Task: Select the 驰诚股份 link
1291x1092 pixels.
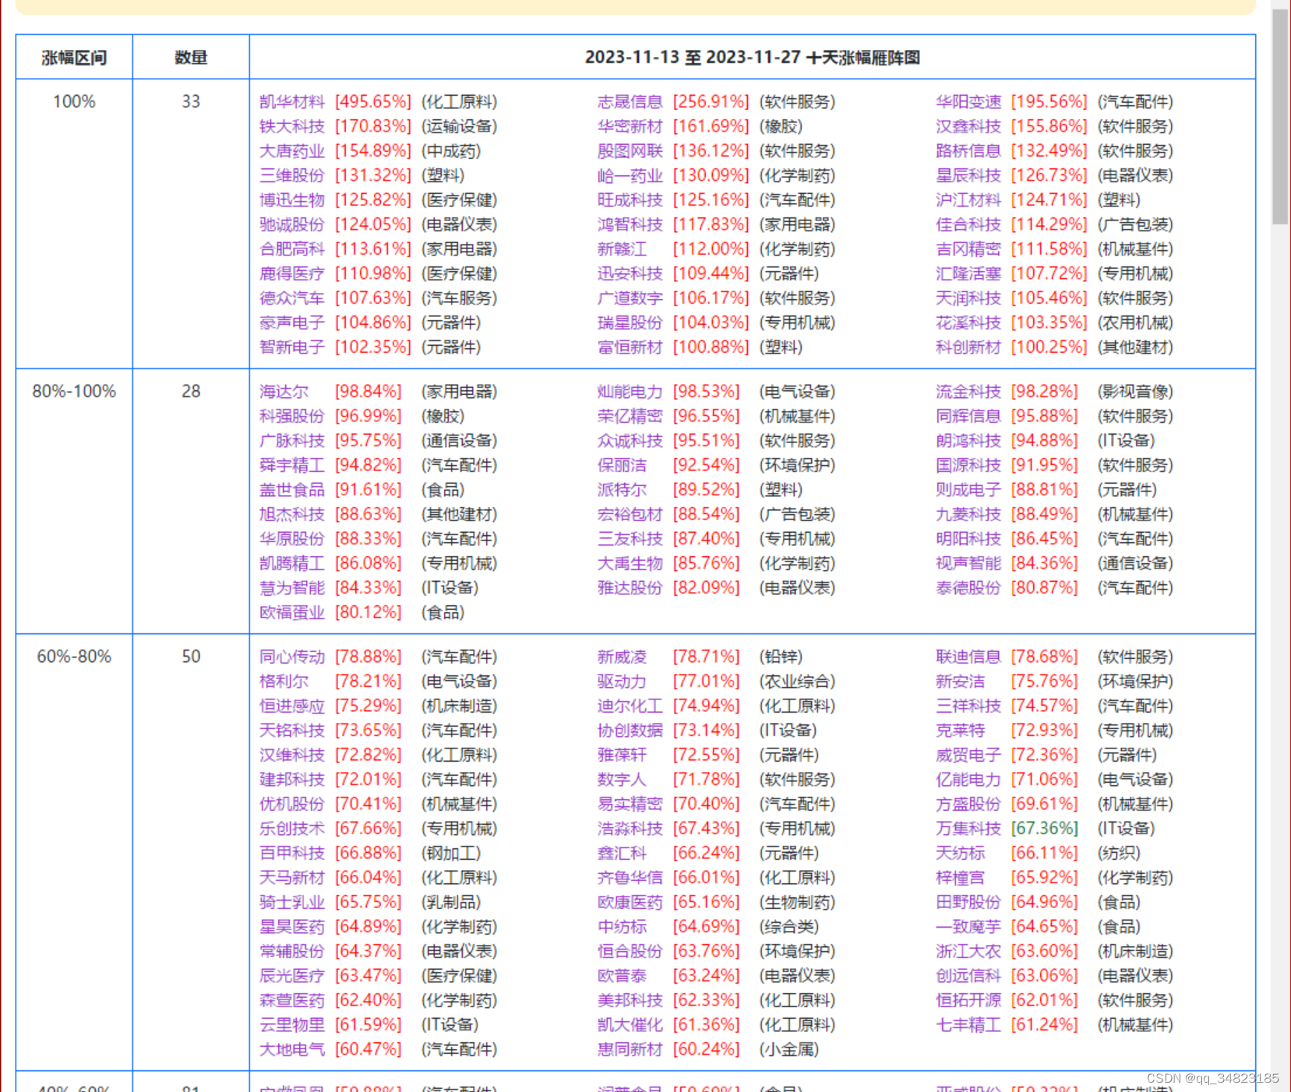Action: tap(292, 224)
